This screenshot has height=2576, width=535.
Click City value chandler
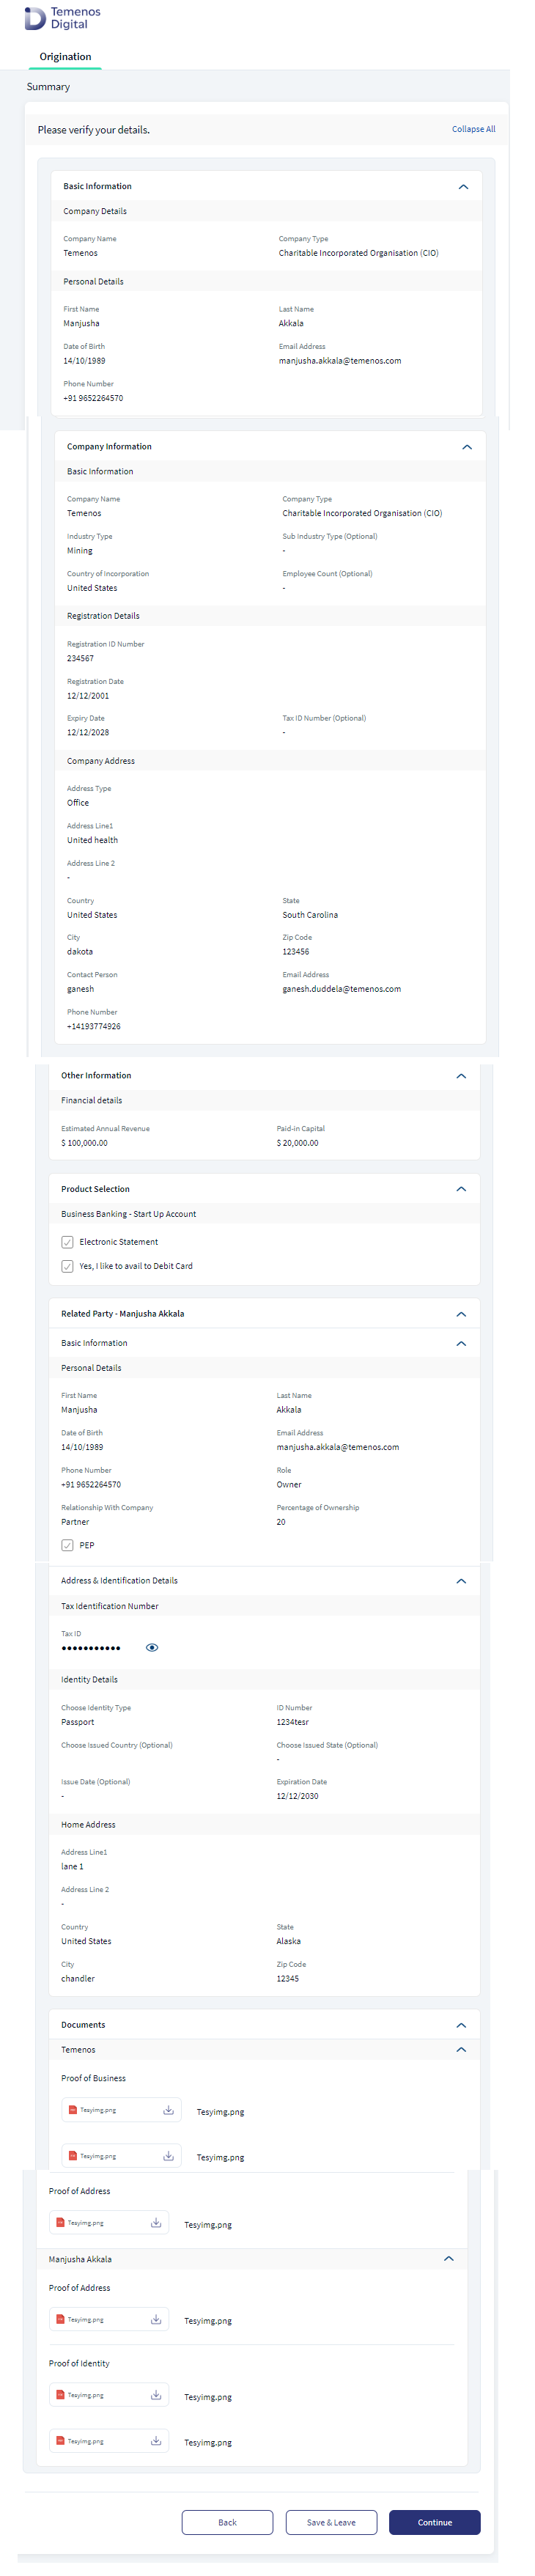(x=78, y=1978)
